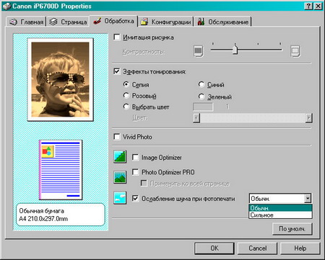Uncheck Ослабление шума при фотопечати checkbox
The width and height of the screenshot is (325, 260).
[x=136, y=198]
